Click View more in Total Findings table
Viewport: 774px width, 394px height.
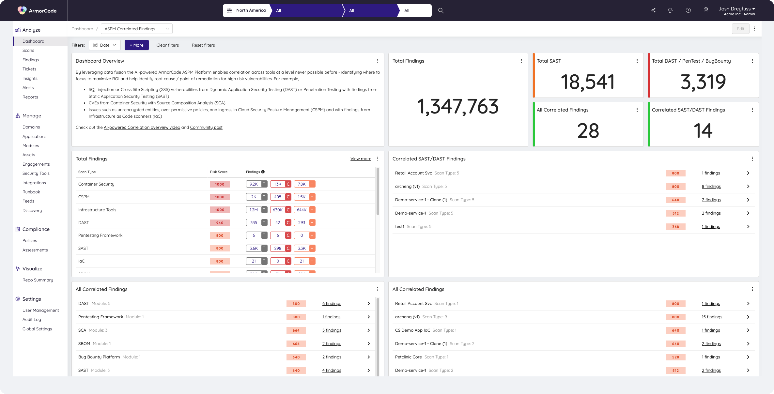click(361, 159)
